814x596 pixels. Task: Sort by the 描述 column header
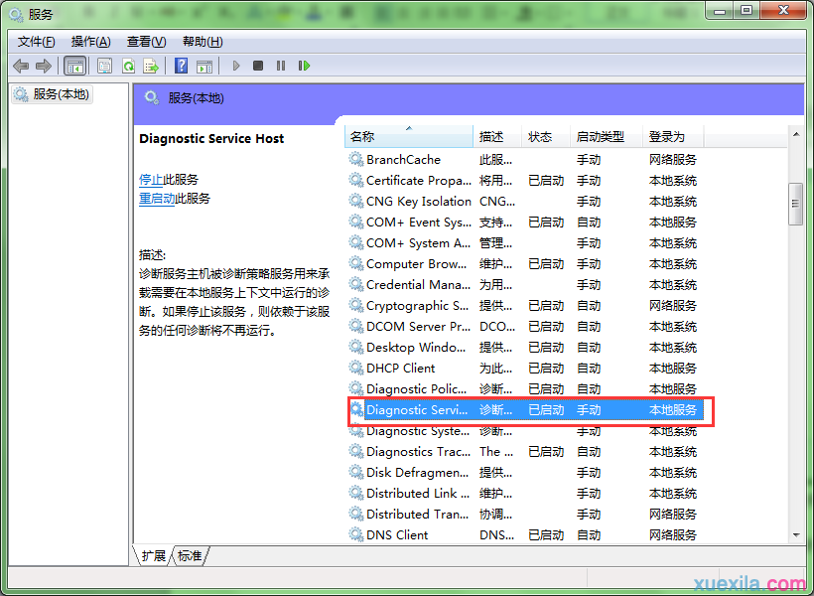tap(497, 137)
